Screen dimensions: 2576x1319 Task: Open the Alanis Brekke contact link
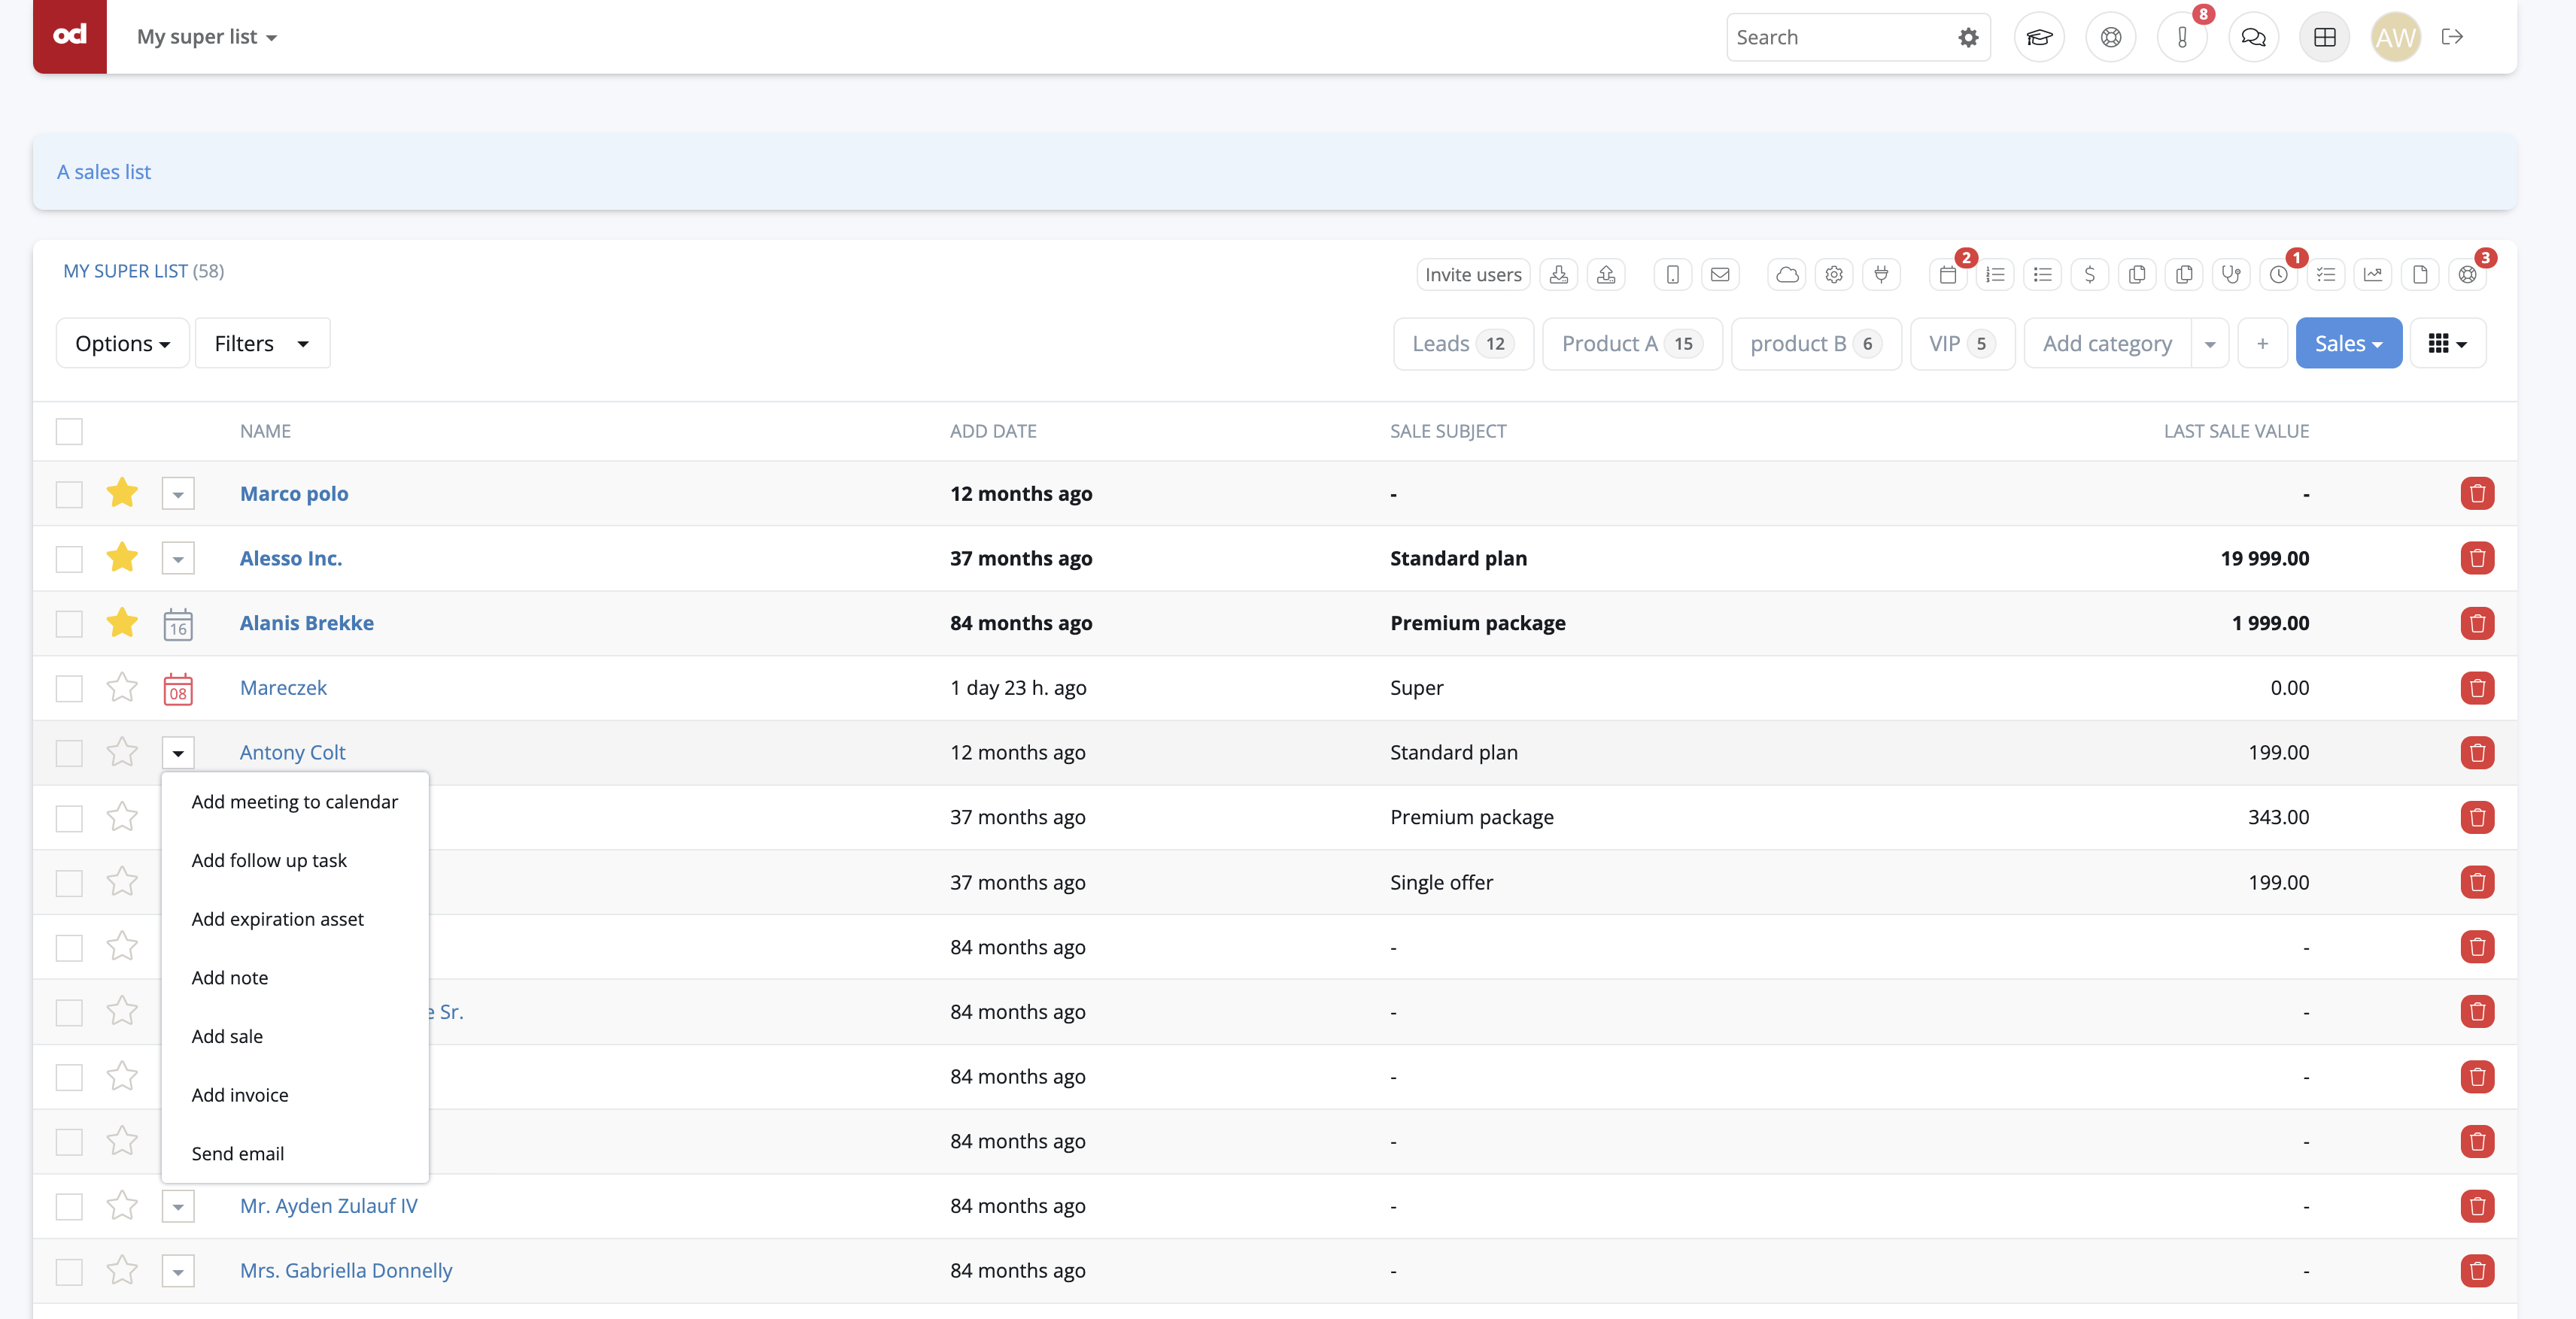point(306,623)
